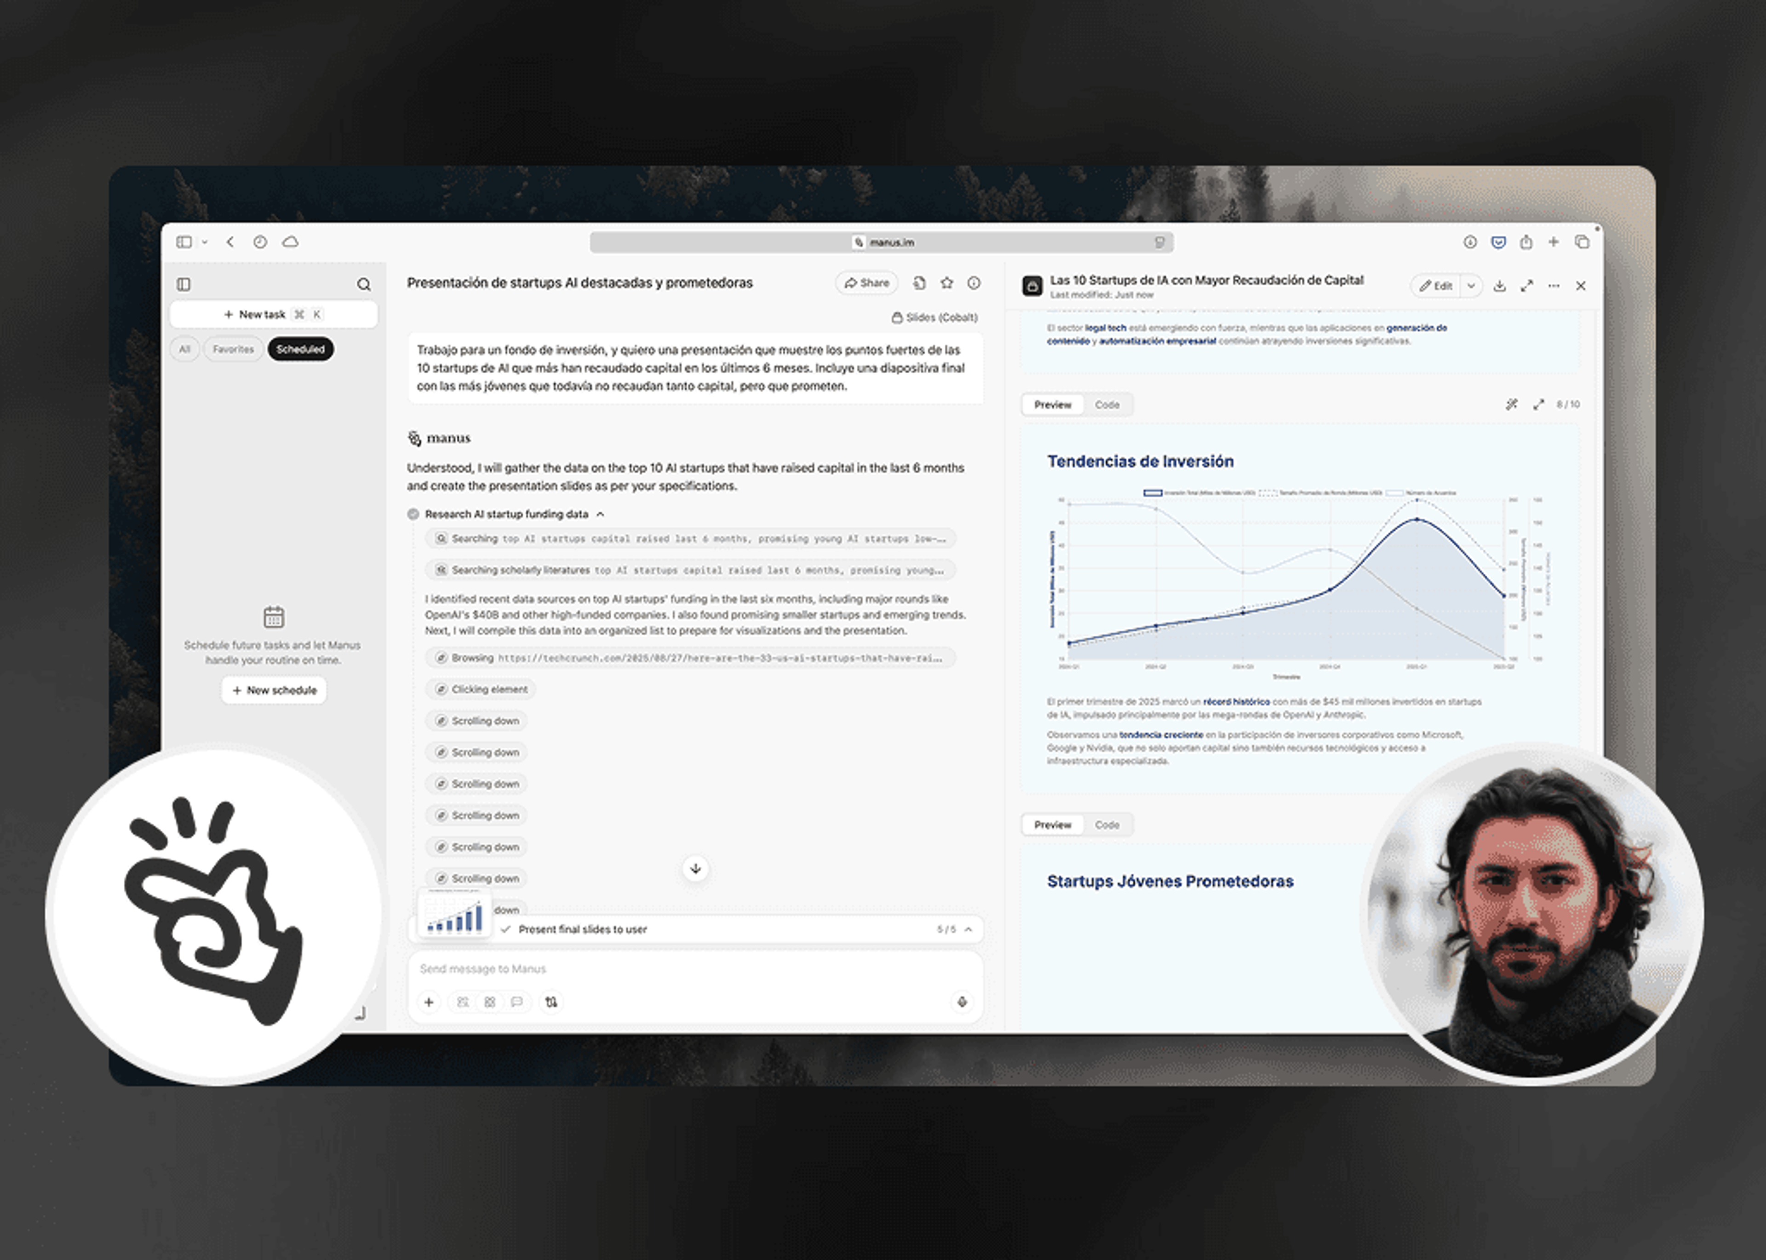This screenshot has height=1260, width=1766.
Task: Select the Favorites filter tab
Action: point(233,349)
